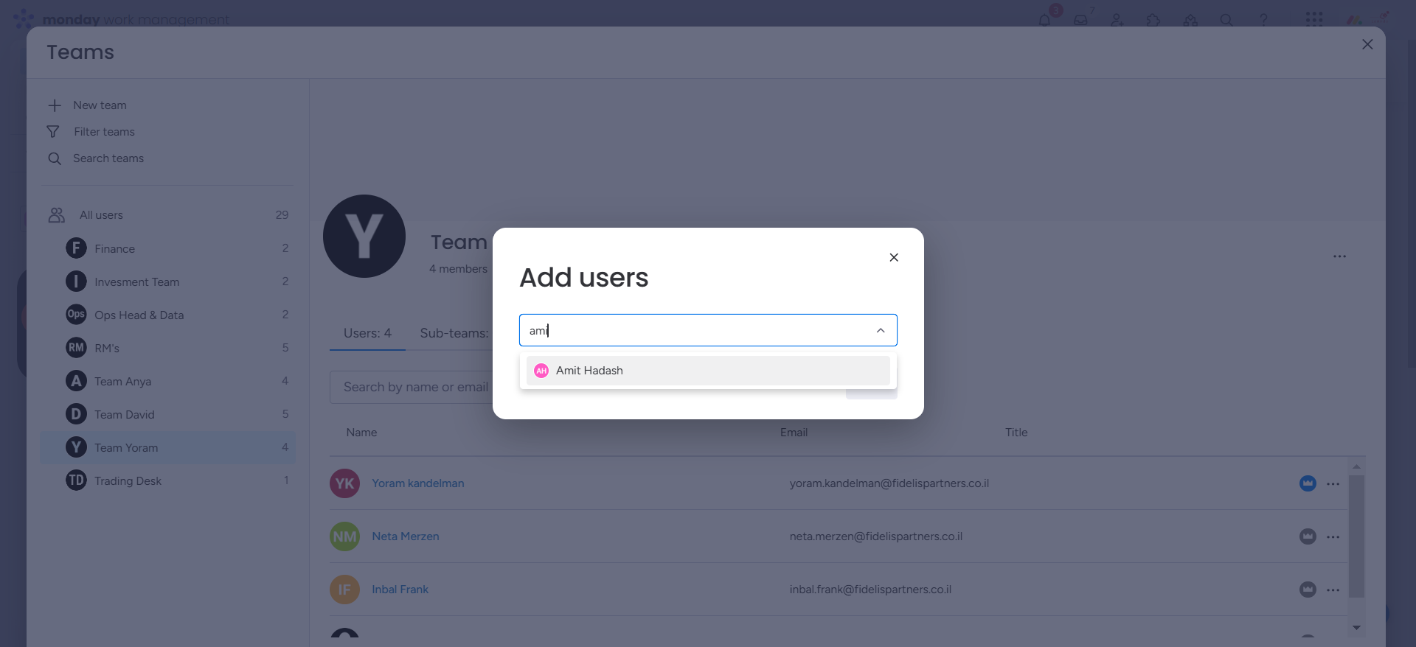The width and height of the screenshot is (1416, 647).
Task: Open more options menu for Team Yoram
Action: pos(1339,256)
